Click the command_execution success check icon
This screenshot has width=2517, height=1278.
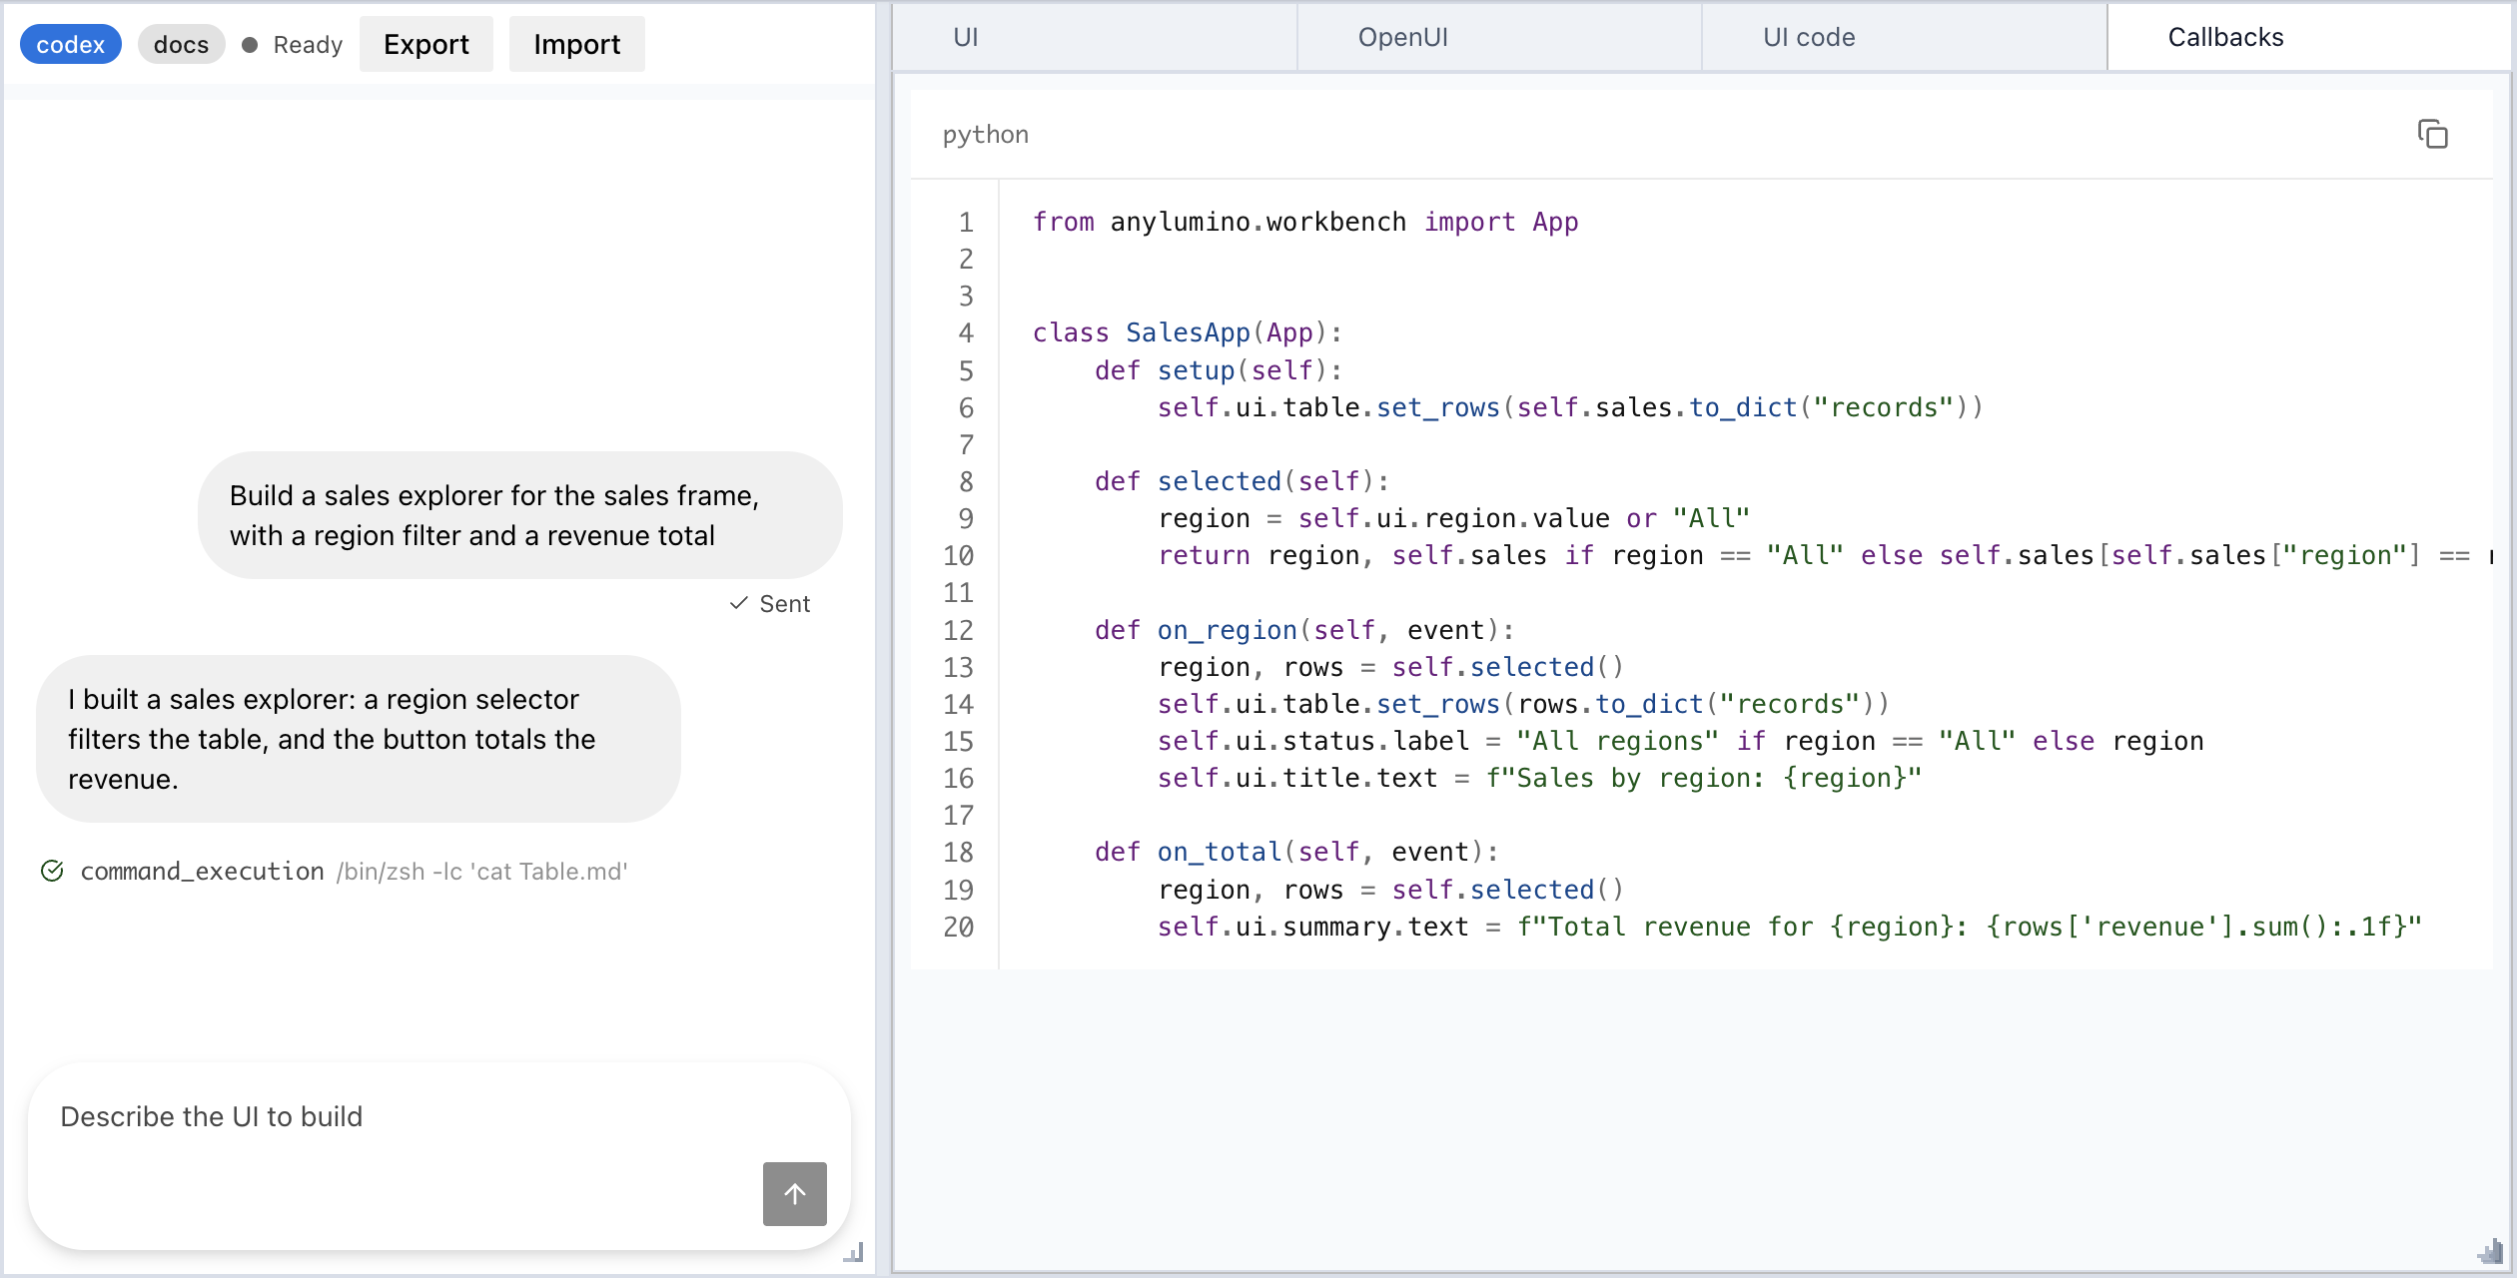(x=52, y=871)
